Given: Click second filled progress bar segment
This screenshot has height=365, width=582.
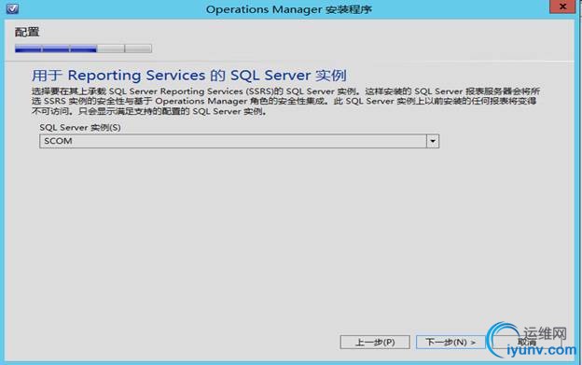Looking at the screenshot, I should tap(56, 49).
